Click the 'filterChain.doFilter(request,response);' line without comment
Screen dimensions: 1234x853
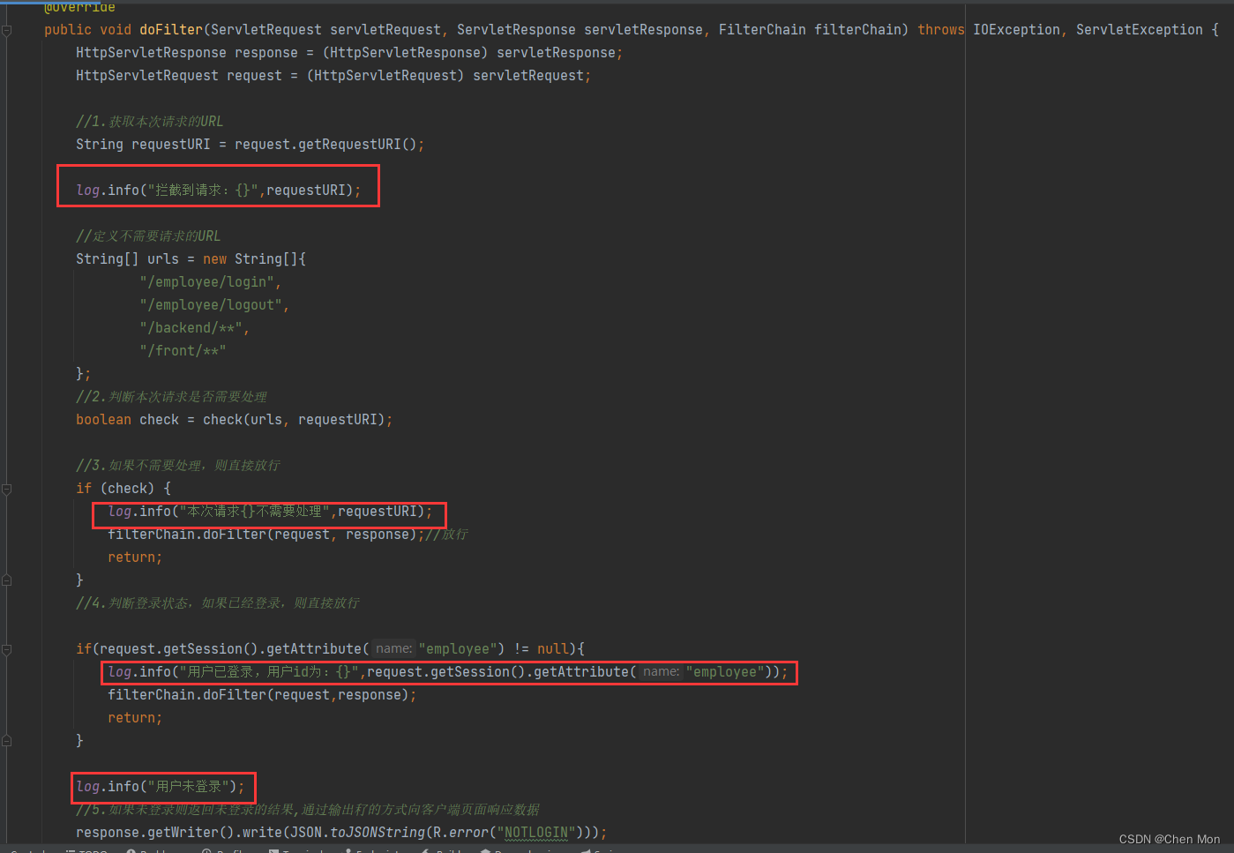click(262, 695)
